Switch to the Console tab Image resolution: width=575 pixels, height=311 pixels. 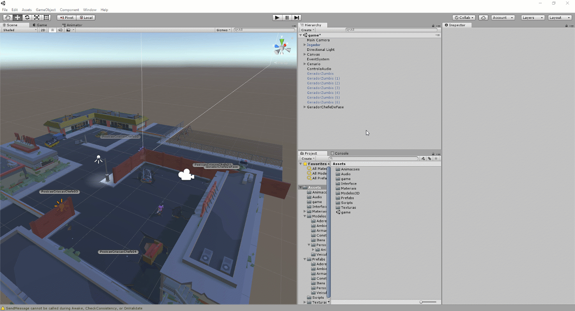click(341, 153)
